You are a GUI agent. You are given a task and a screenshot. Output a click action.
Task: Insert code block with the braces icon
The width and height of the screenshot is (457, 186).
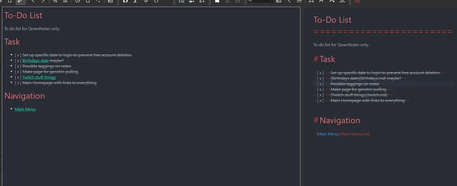coord(156,1)
